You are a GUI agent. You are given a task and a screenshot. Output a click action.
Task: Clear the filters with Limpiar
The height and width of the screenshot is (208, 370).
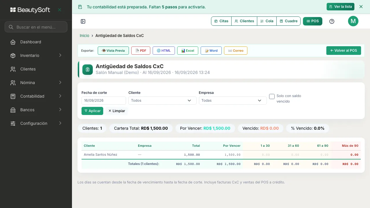(116, 111)
